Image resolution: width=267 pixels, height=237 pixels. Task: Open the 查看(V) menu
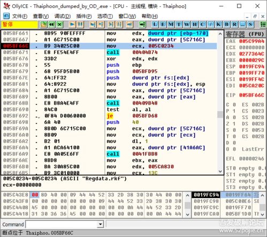click(41, 16)
